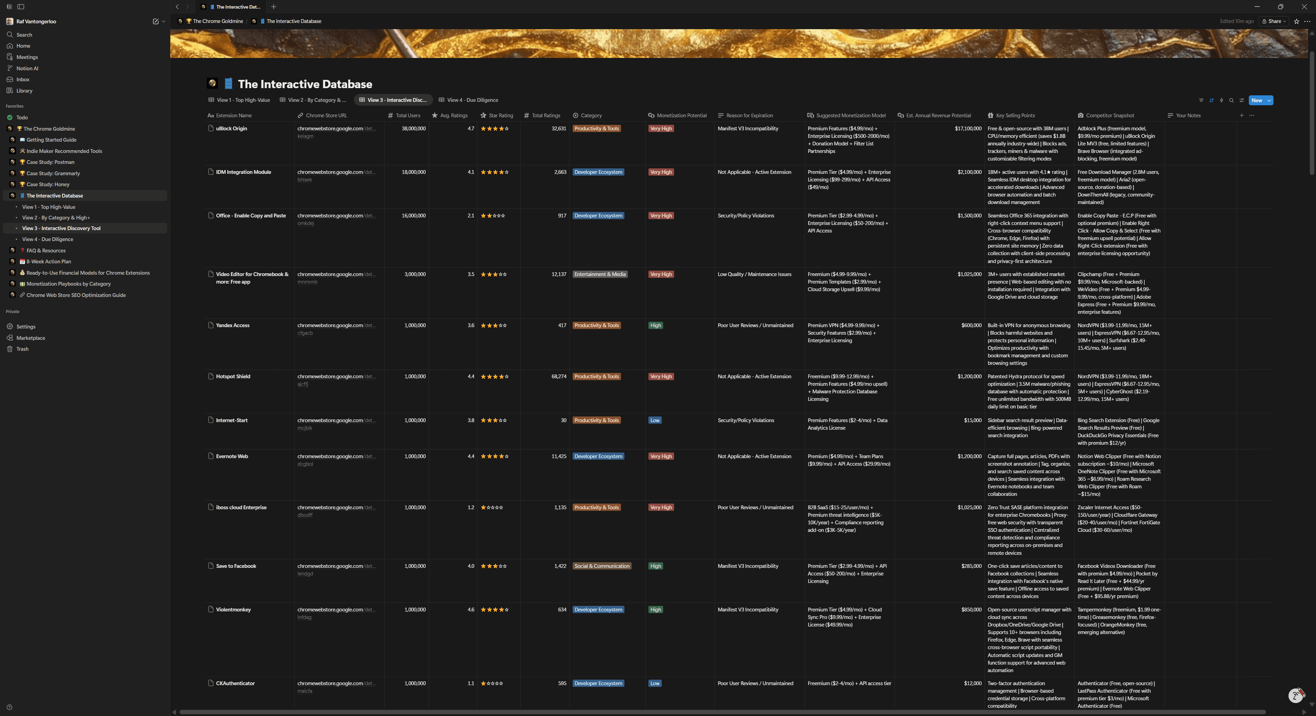Image resolution: width=1316 pixels, height=716 pixels.
Task: Switch to View 4 - Due Diligence tab
Action: click(471, 100)
